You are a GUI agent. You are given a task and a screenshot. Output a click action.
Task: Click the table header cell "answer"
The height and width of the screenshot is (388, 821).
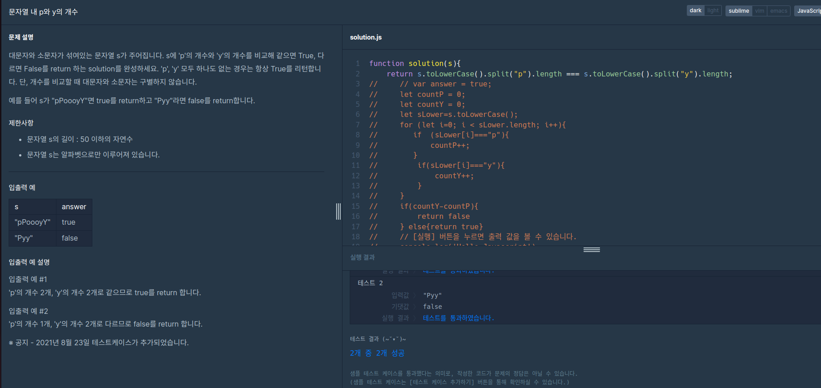(74, 207)
